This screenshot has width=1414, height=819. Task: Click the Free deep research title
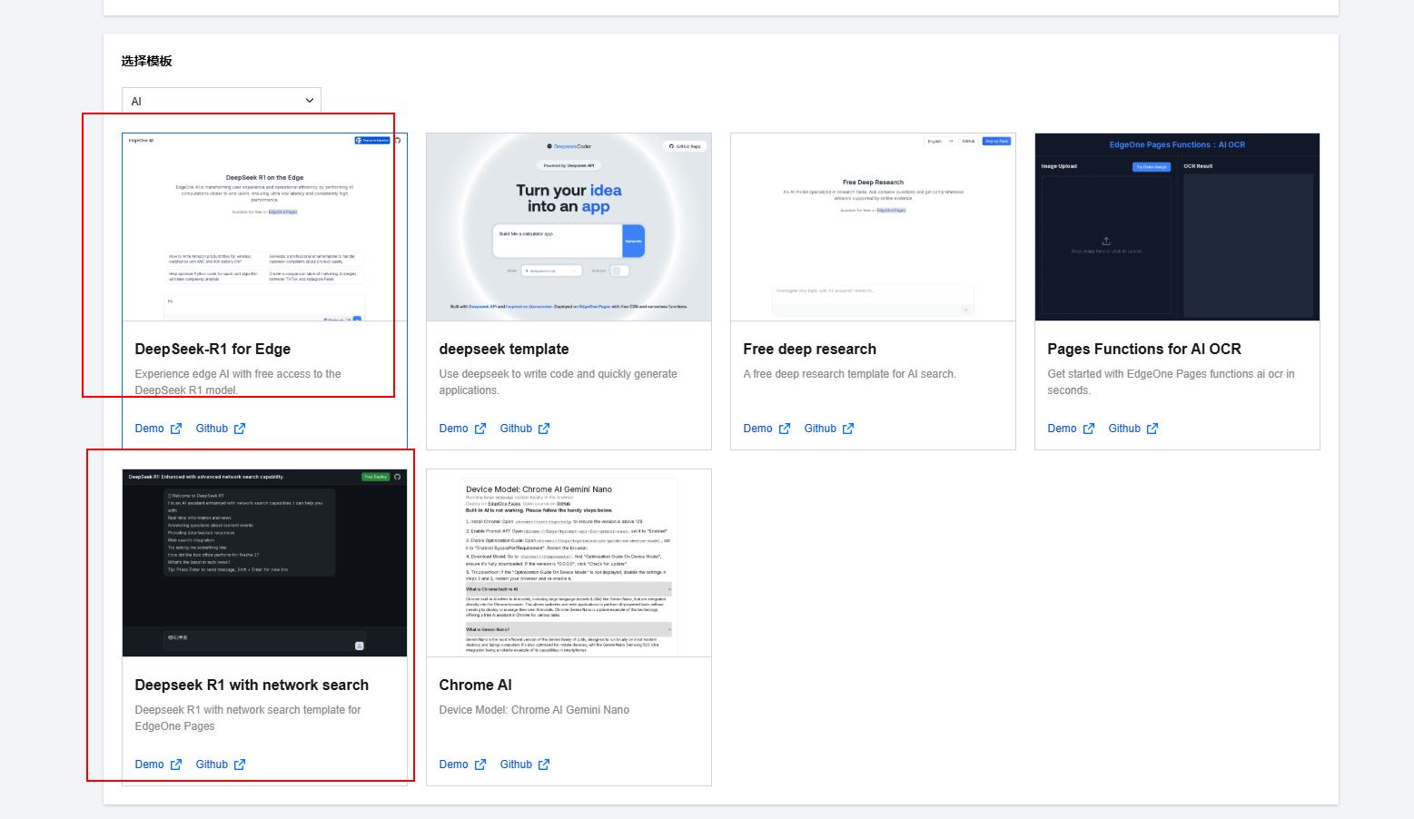[x=810, y=349]
